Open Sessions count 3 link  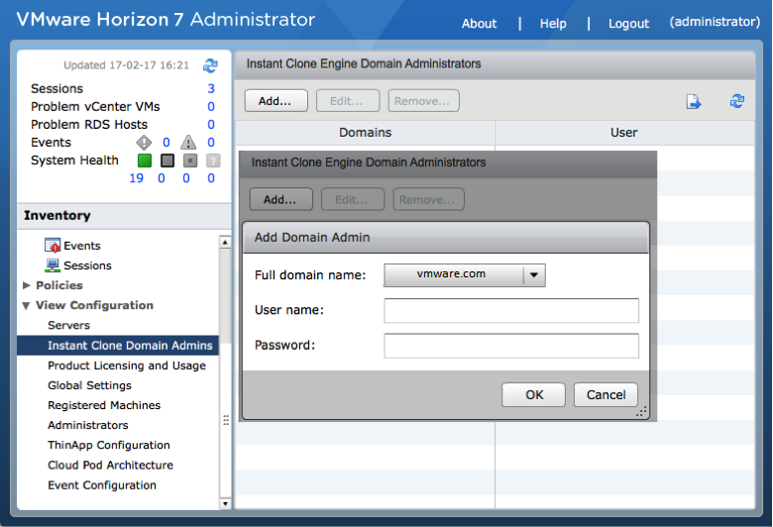(x=211, y=89)
